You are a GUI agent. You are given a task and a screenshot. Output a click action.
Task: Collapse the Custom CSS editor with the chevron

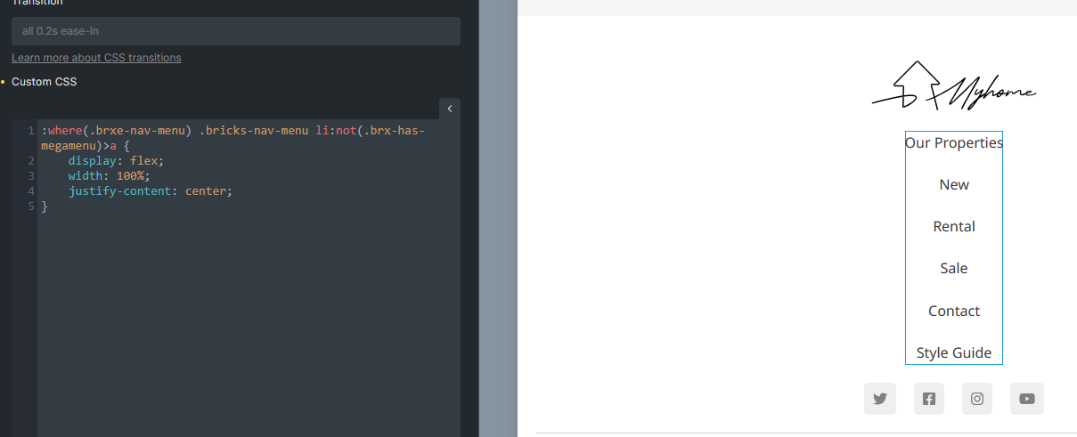click(x=450, y=109)
